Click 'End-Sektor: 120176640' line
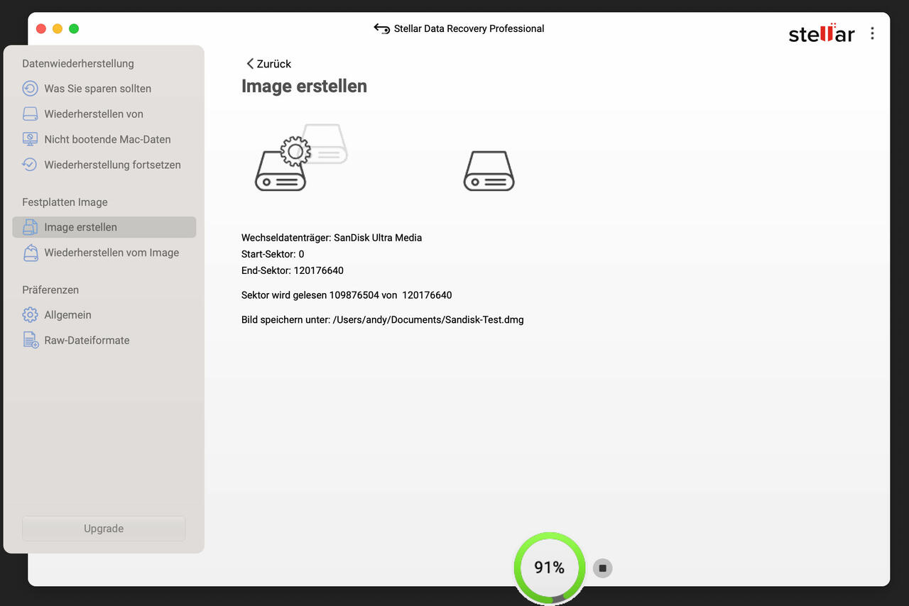The width and height of the screenshot is (909, 606). coord(293,270)
